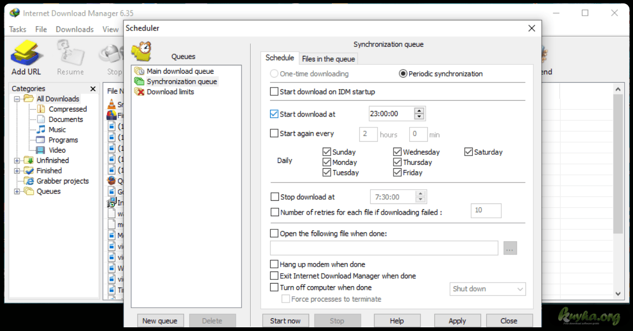
Task: Uncheck the Saturday checkbox
Action: (468, 152)
